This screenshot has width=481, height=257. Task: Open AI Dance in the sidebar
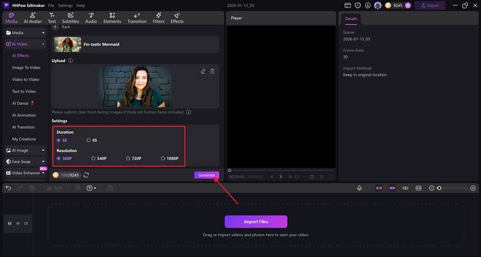pyautogui.click(x=23, y=104)
